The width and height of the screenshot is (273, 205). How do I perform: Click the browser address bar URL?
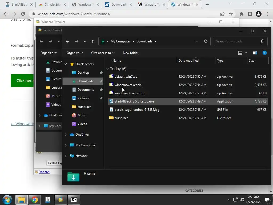click(x=74, y=14)
